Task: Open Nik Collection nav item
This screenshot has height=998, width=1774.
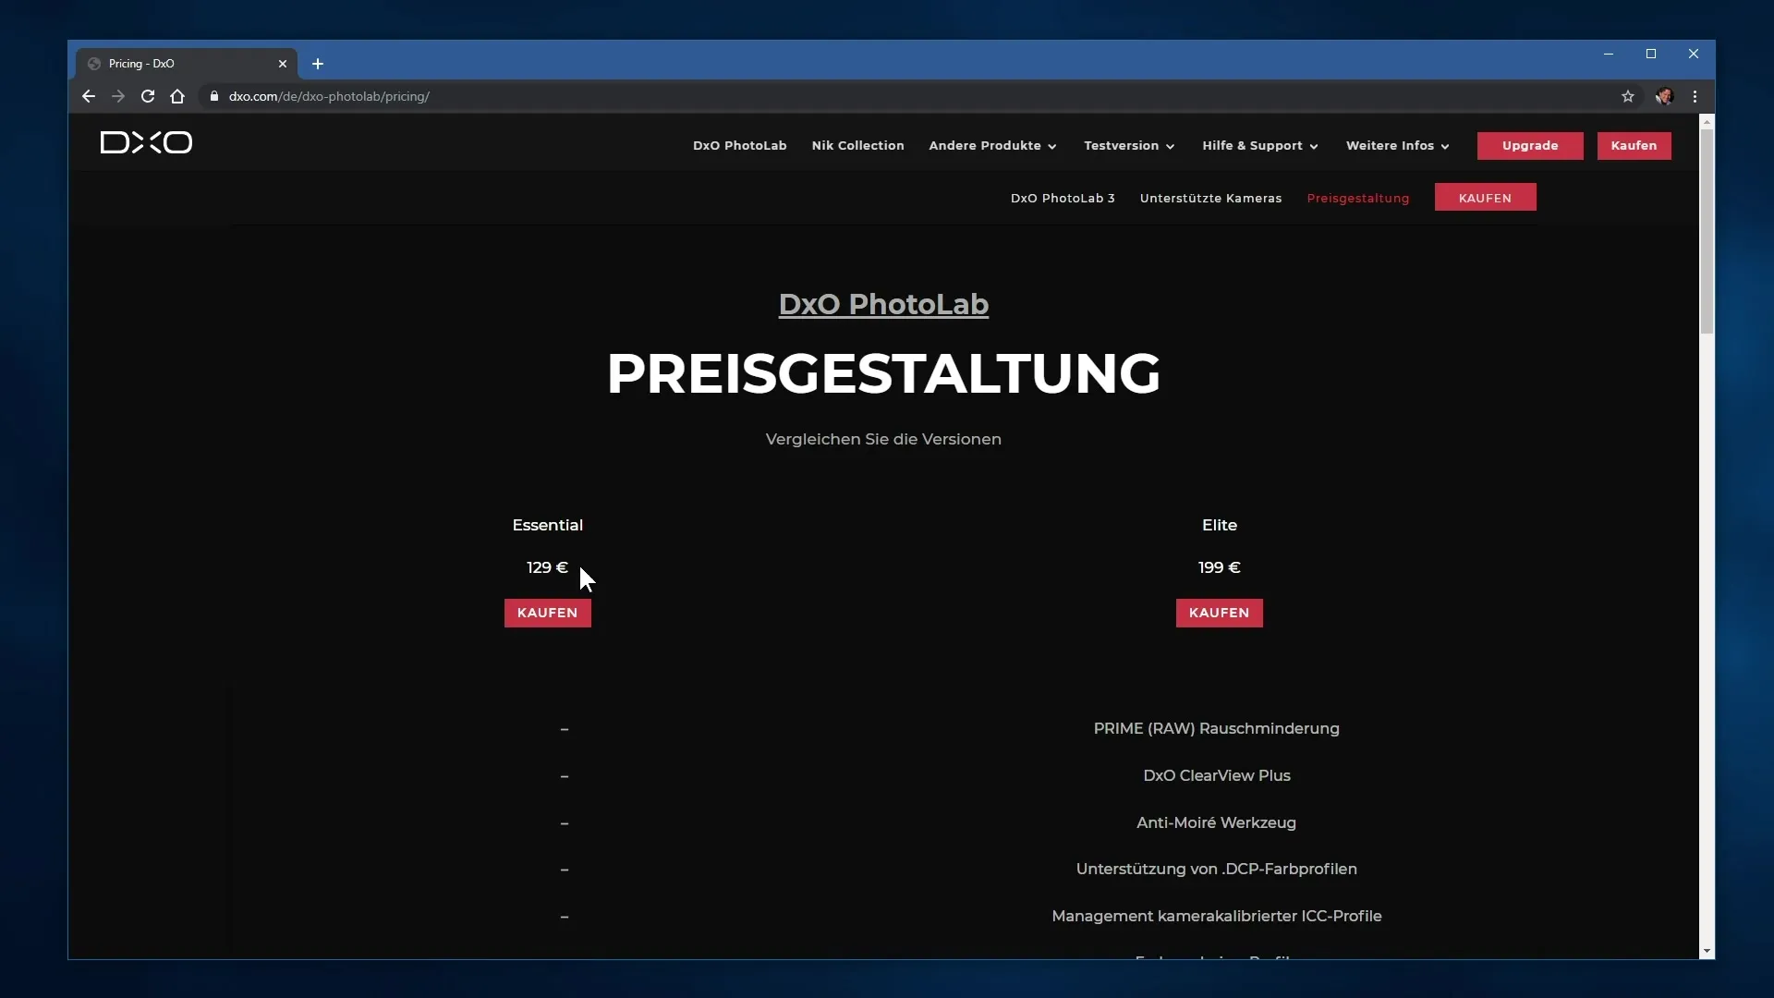Action: click(x=857, y=146)
